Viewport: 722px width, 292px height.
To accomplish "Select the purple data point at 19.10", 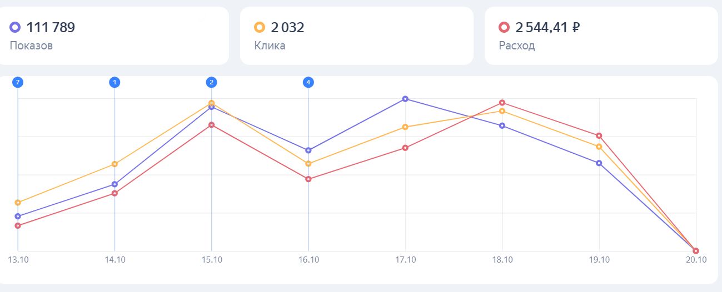I will point(599,163).
